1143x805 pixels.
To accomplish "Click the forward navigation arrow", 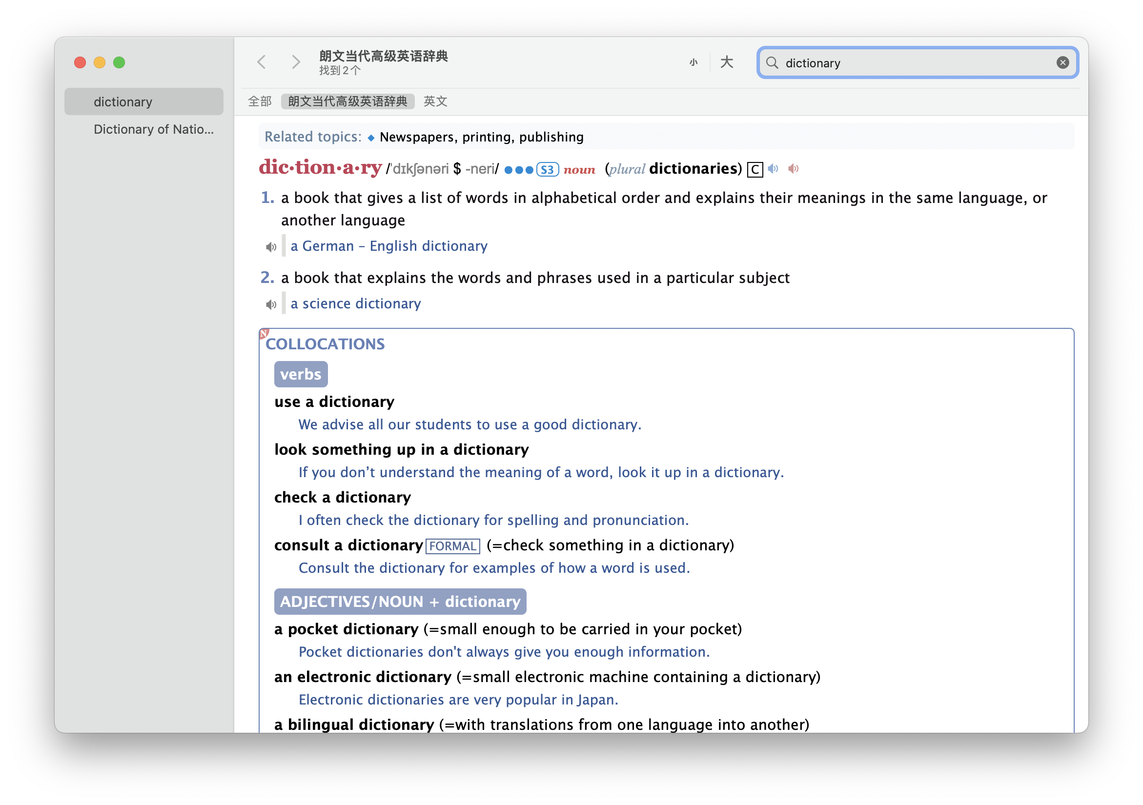I will [296, 62].
